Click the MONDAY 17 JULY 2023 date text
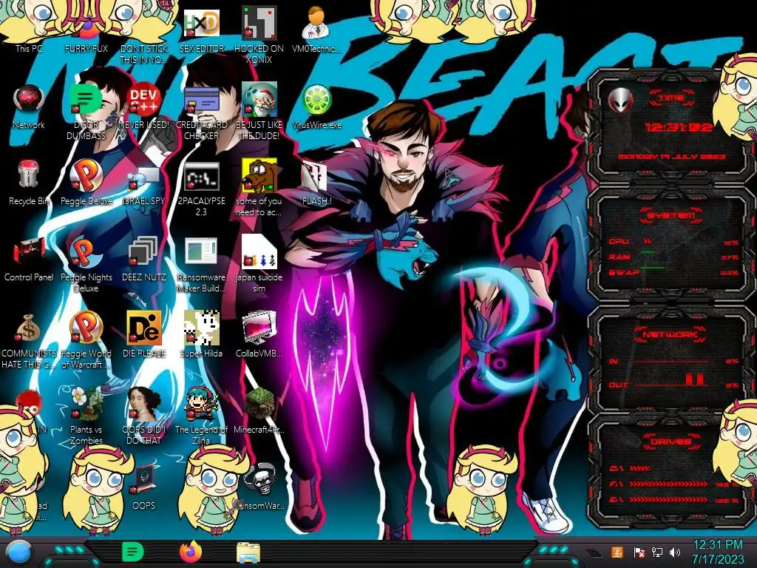The image size is (757, 568). point(672,157)
